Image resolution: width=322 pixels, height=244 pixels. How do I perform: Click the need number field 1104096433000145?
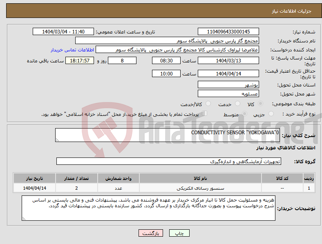coord(228,31)
